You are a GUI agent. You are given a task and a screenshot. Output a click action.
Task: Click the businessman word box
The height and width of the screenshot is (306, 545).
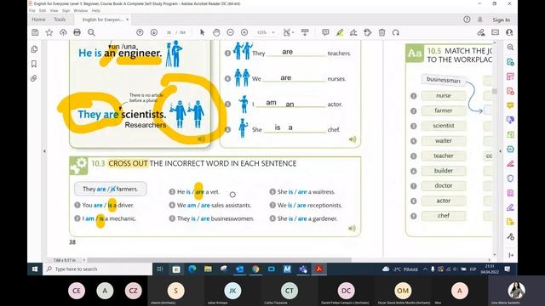[x=443, y=80]
